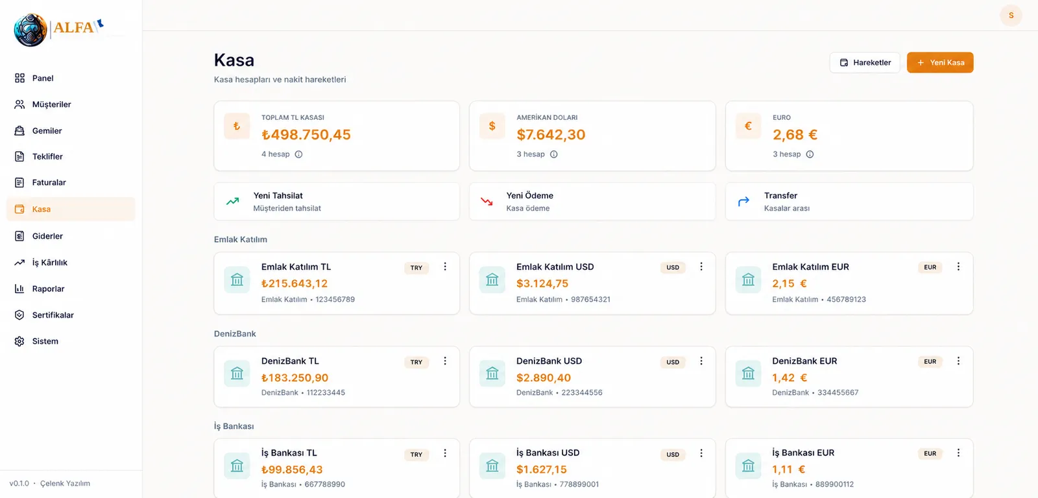Click bank icon on Emlak Katılım USD card
Image resolution: width=1038 pixels, height=498 pixels.
tap(492, 280)
